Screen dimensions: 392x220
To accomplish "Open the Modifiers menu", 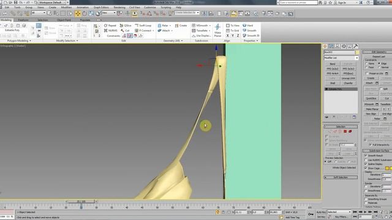I will 66,7.
